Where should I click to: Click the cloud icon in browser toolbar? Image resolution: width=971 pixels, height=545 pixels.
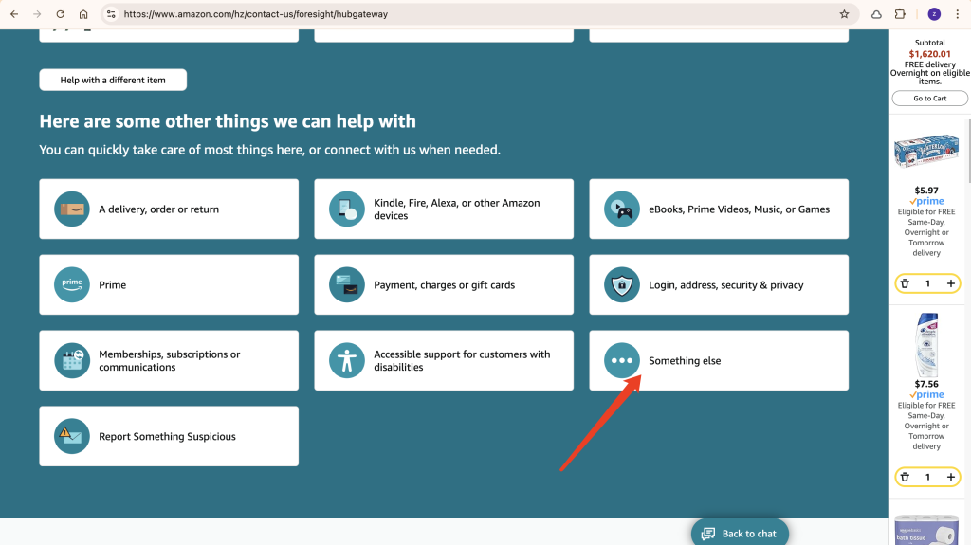[x=876, y=14]
